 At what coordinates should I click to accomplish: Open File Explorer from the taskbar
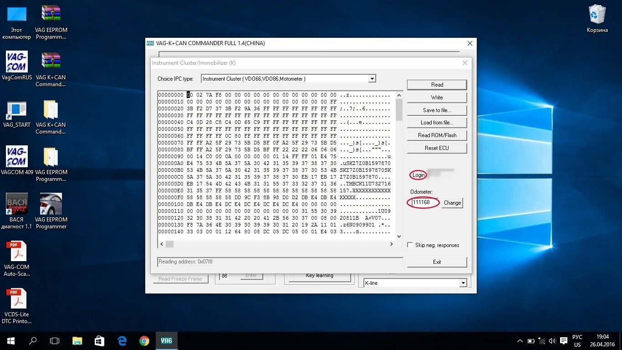77,340
